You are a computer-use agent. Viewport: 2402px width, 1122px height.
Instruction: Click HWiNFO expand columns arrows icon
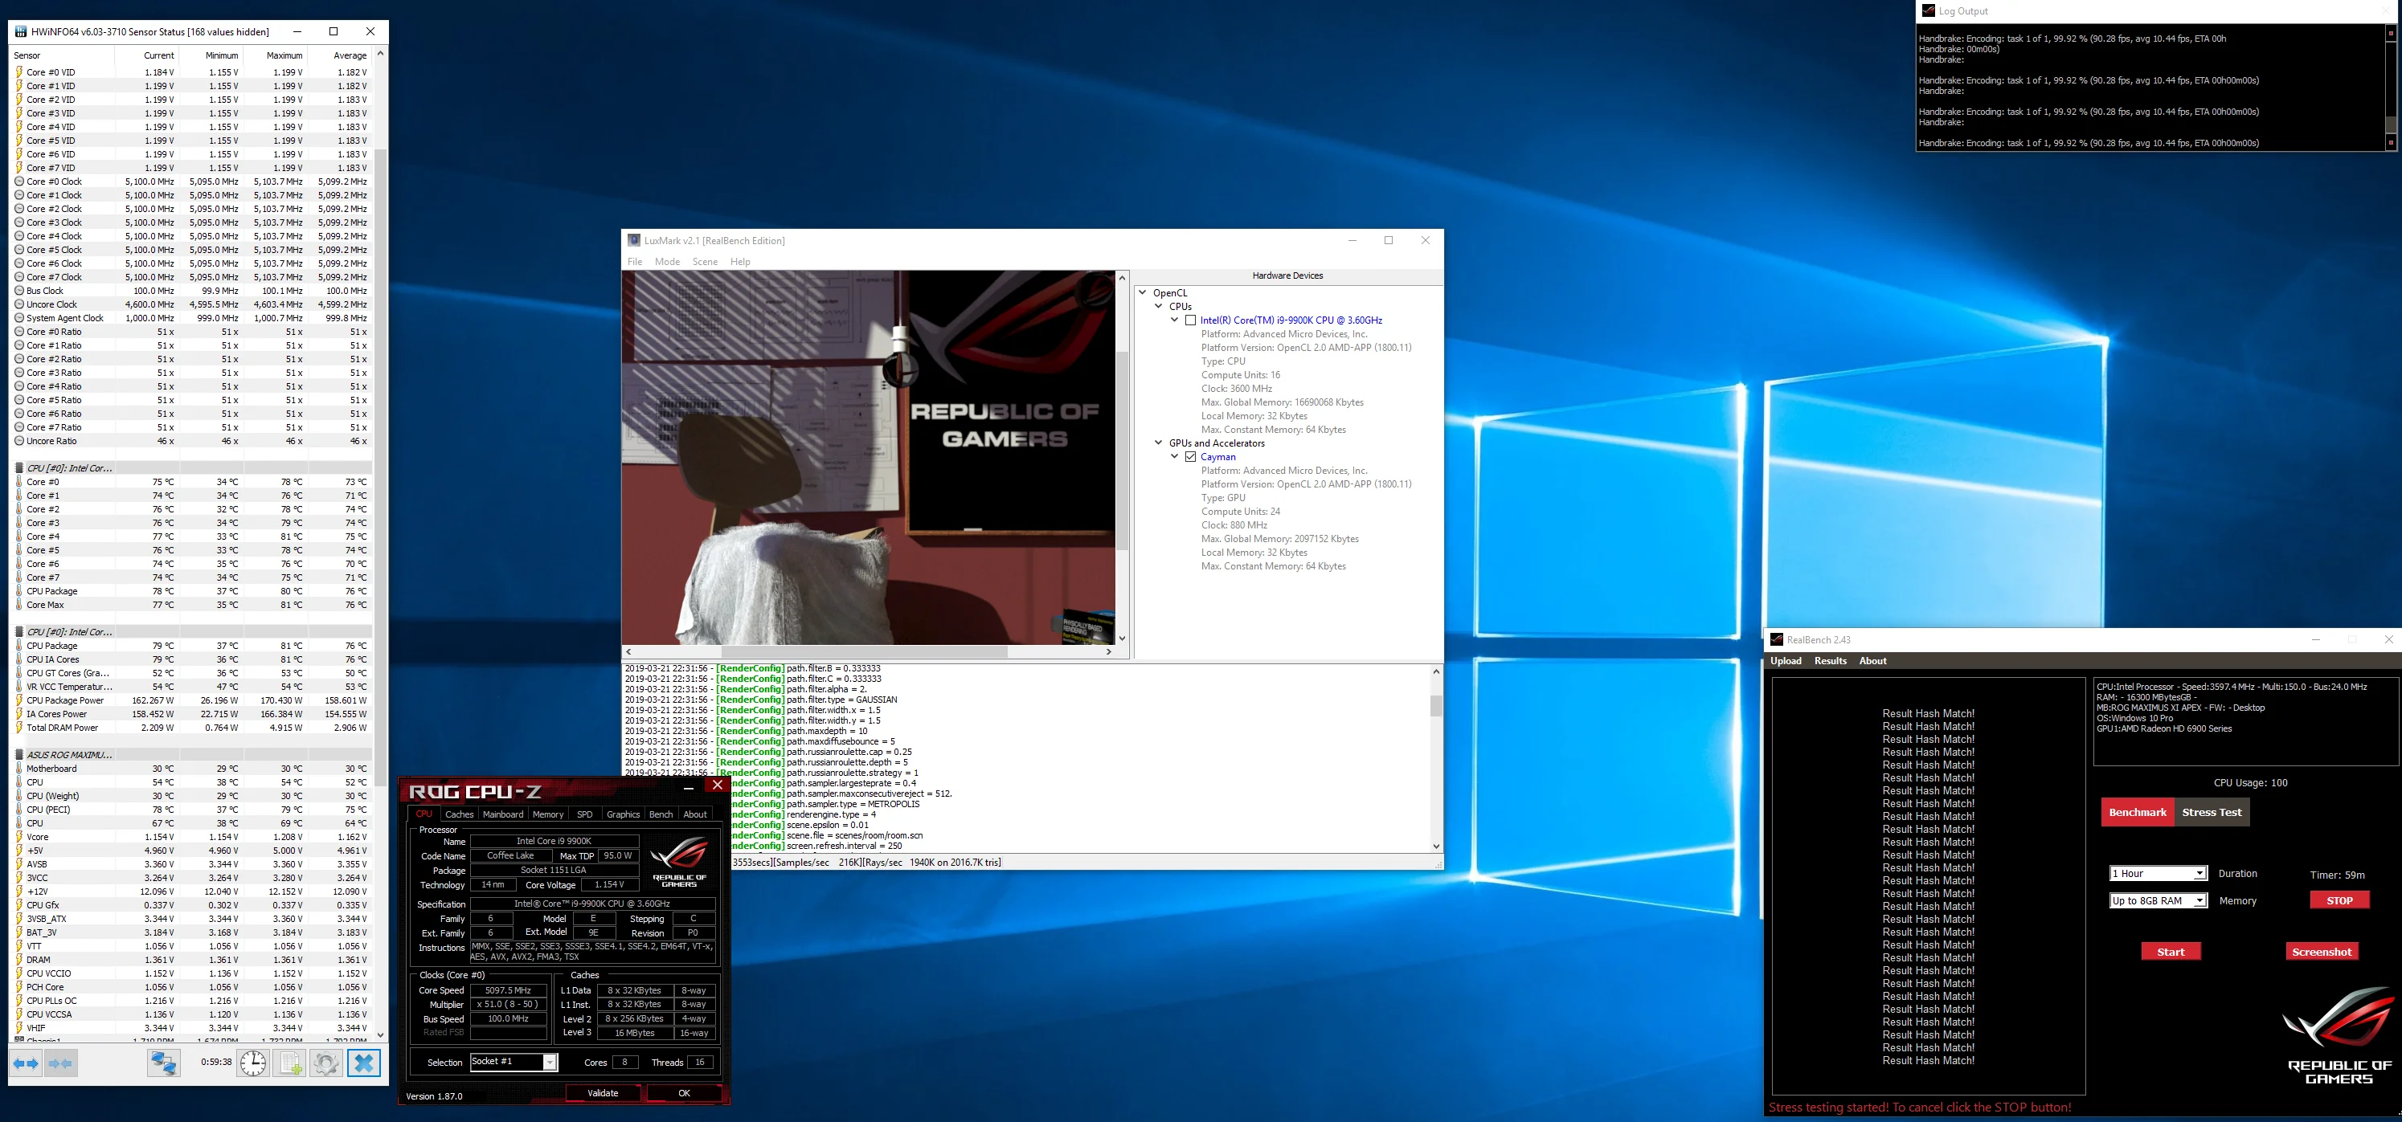(x=26, y=1063)
